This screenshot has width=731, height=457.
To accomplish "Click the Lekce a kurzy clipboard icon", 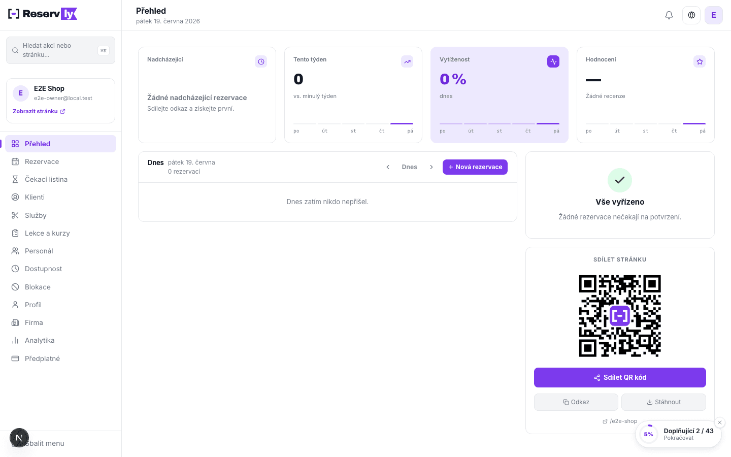I will point(15,233).
